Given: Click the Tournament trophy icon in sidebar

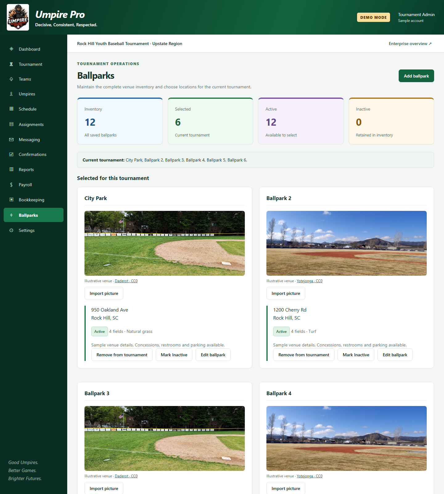Looking at the screenshot, I should click(11, 64).
